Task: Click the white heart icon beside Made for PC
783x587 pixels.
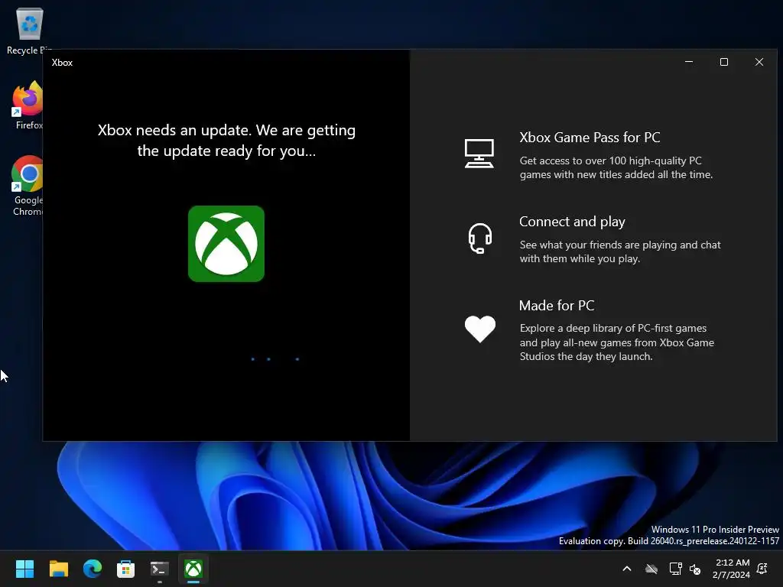Action: click(480, 329)
